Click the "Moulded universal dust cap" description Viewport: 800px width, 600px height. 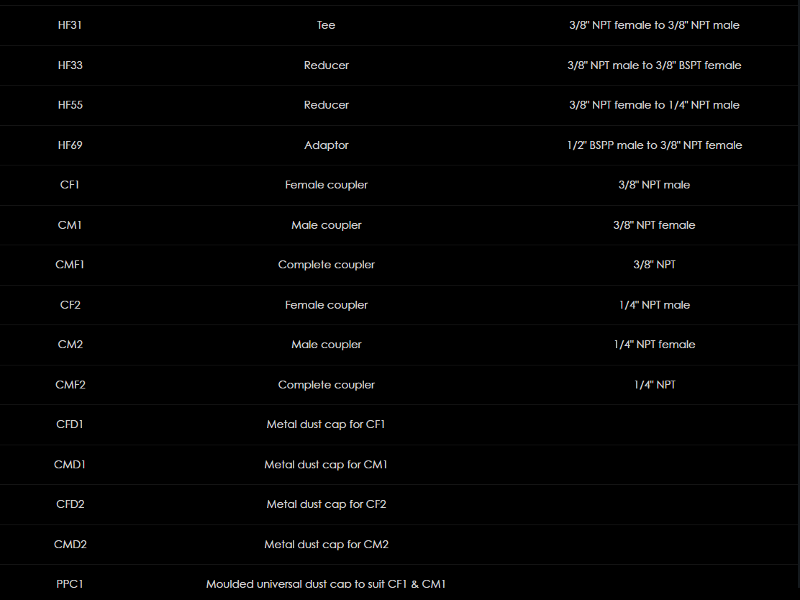(326, 584)
